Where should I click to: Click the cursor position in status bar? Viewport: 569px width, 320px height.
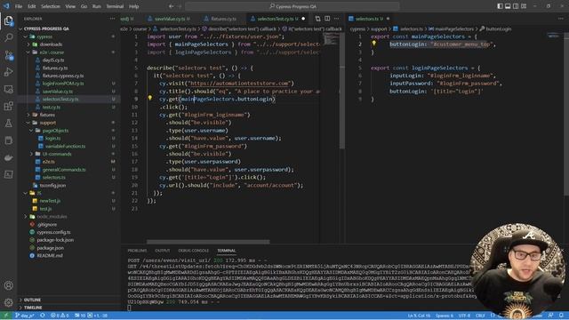[419, 316]
